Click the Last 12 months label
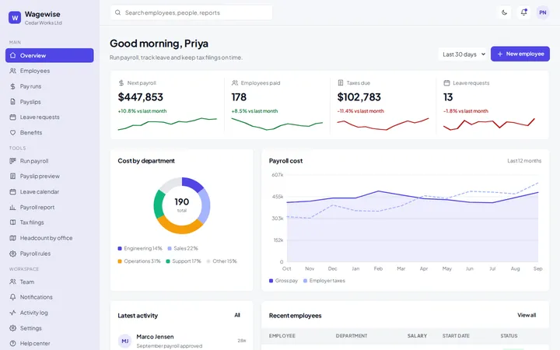Image resolution: width=560 pixels, height=350 pixels. tap(524, 161)
